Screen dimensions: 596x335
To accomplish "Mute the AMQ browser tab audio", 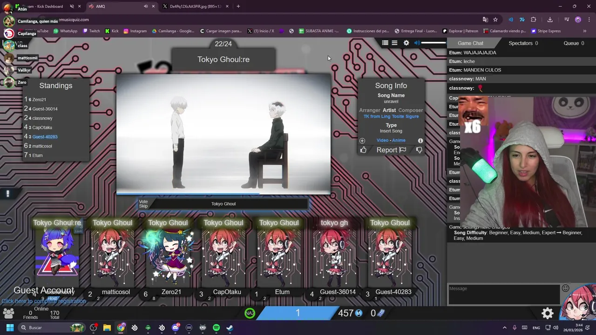I will (146, 7).
